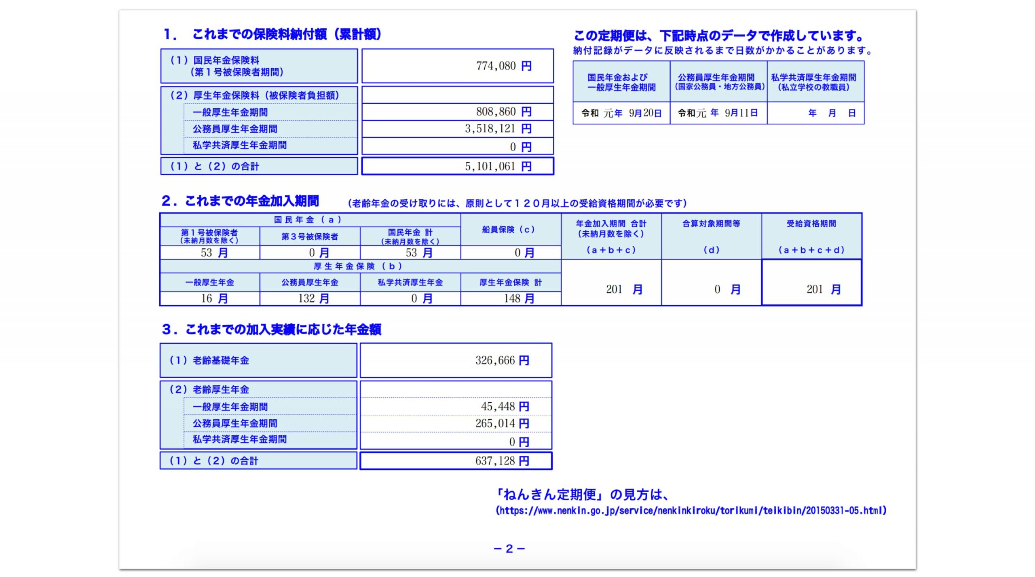
Task: Click the 令和元年 9月20日 date cell
Action: pos(621,113)
